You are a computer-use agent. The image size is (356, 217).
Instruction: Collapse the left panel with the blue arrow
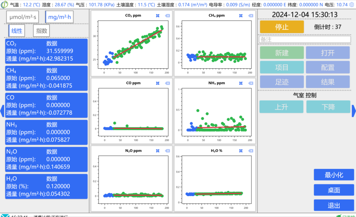pos(2,111)
